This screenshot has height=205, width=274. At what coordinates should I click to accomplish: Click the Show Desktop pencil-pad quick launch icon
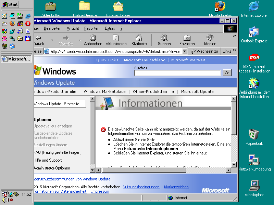(x=4, y=16)
